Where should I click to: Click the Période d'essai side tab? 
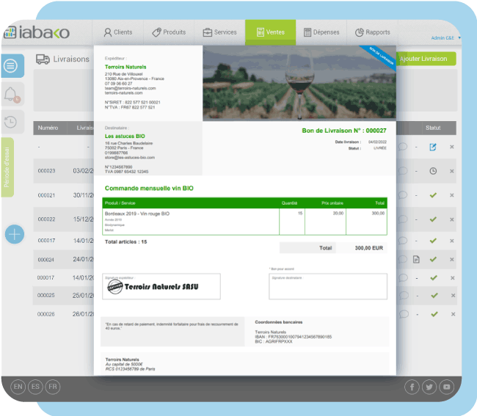click(x=7, y=167)
